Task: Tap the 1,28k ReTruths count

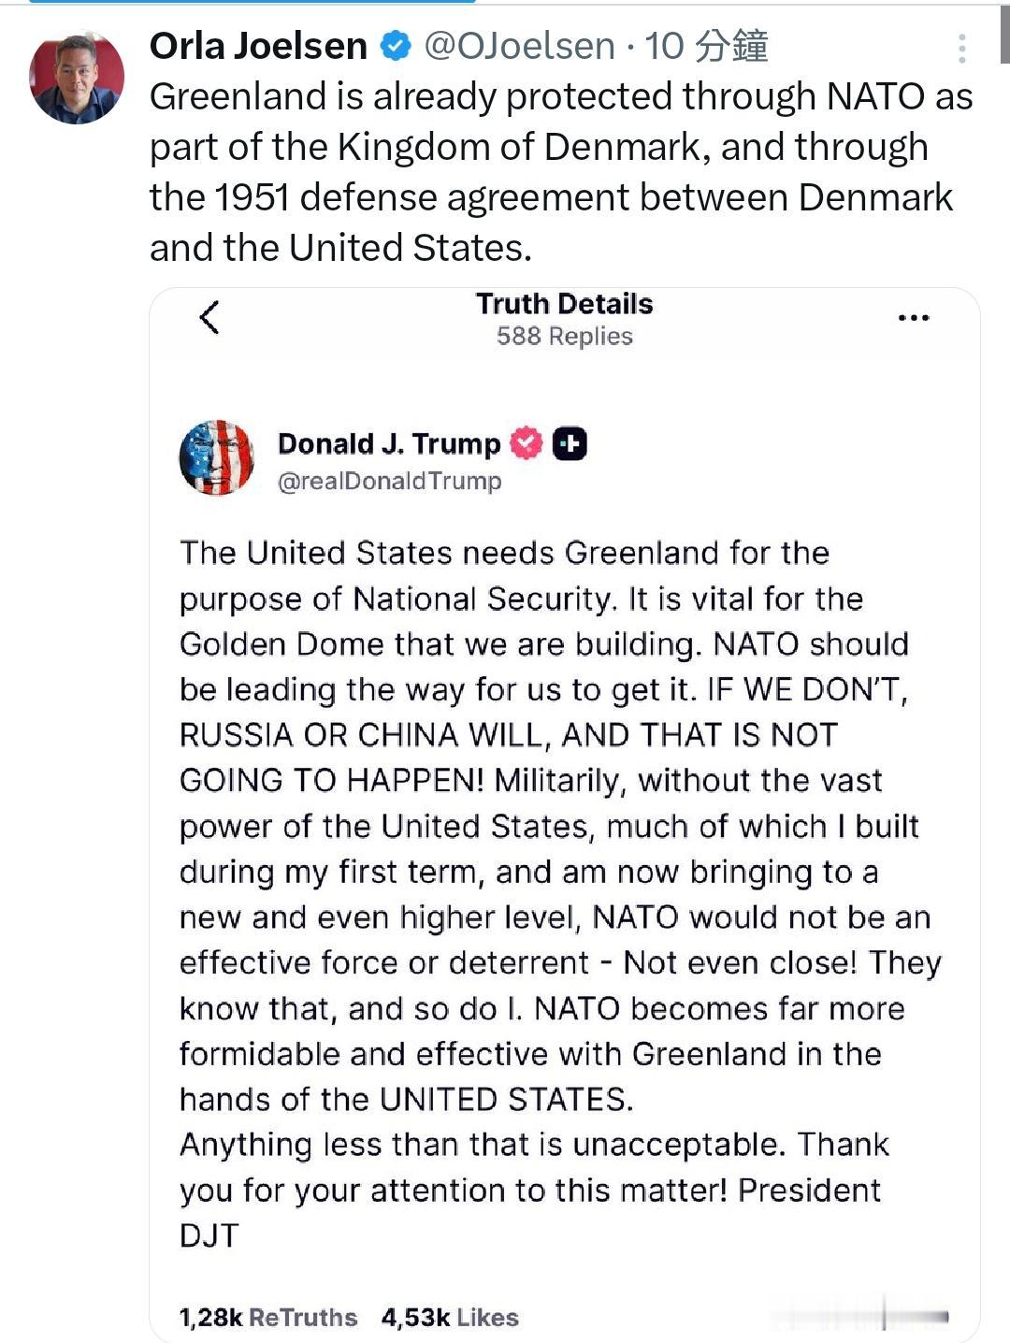Action: 268,1318
